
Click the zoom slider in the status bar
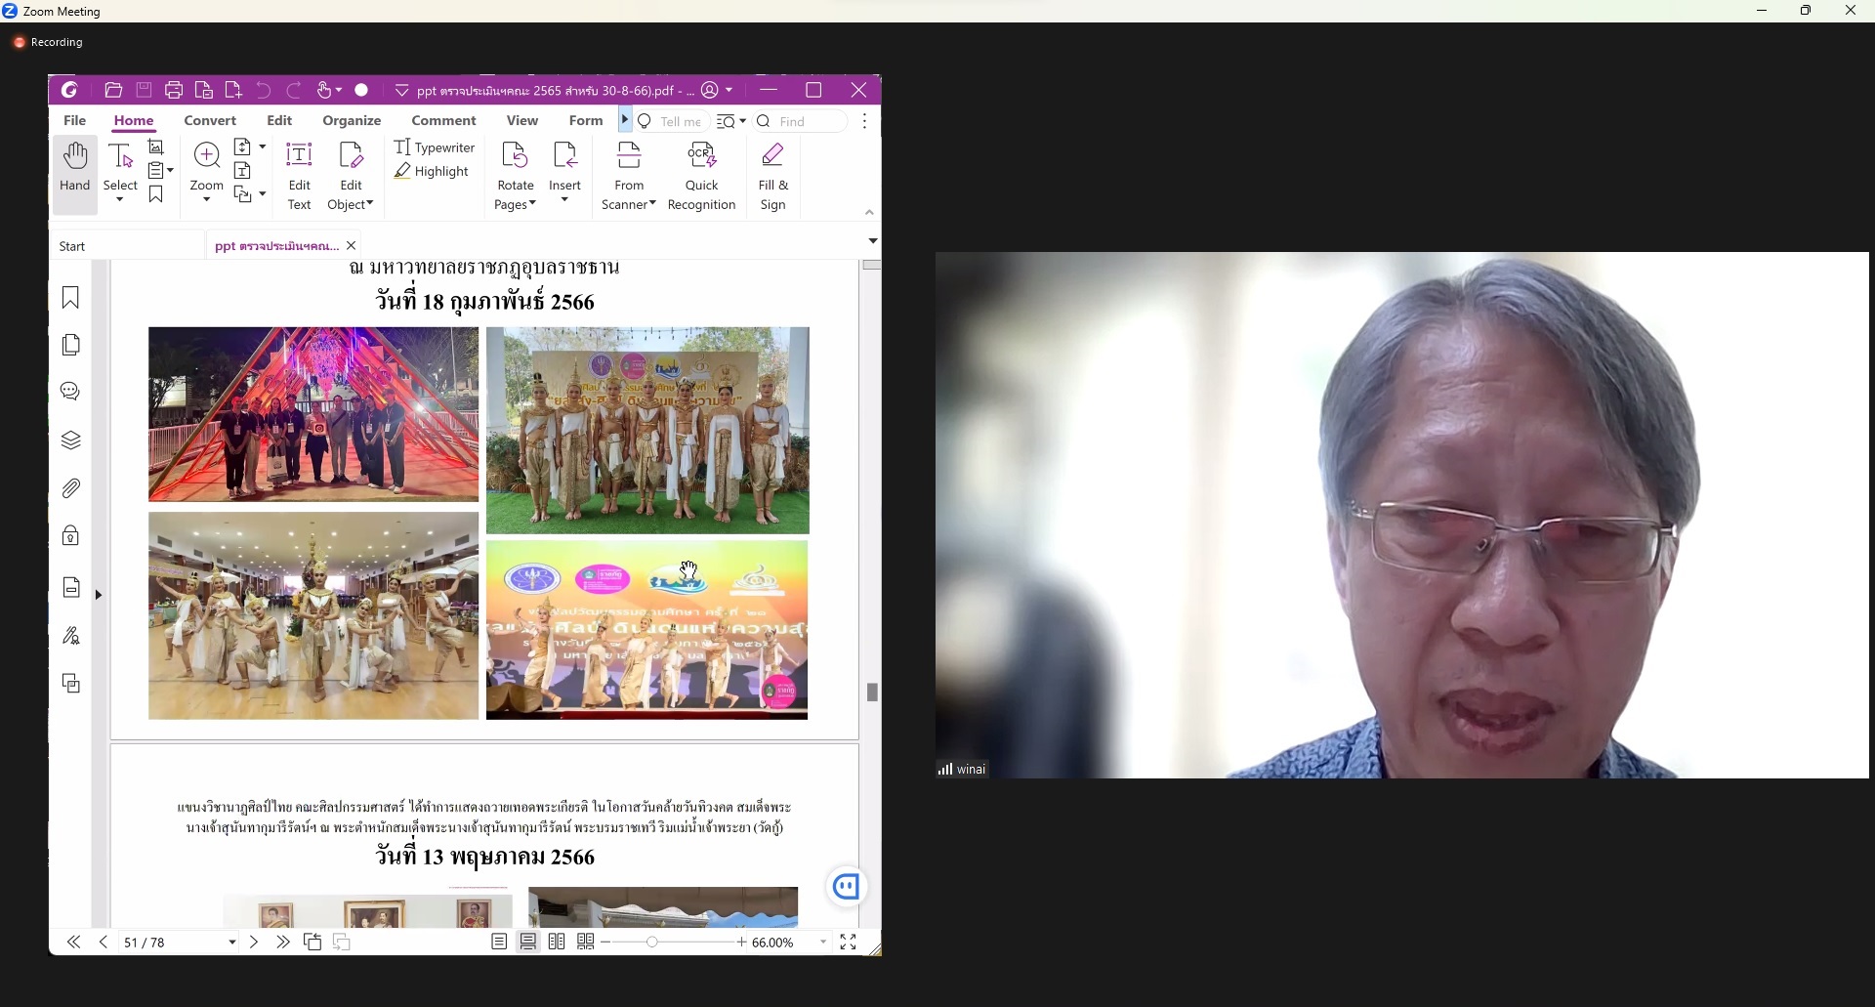point(676,944)
